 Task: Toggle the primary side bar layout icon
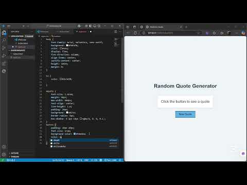(91, 26)
